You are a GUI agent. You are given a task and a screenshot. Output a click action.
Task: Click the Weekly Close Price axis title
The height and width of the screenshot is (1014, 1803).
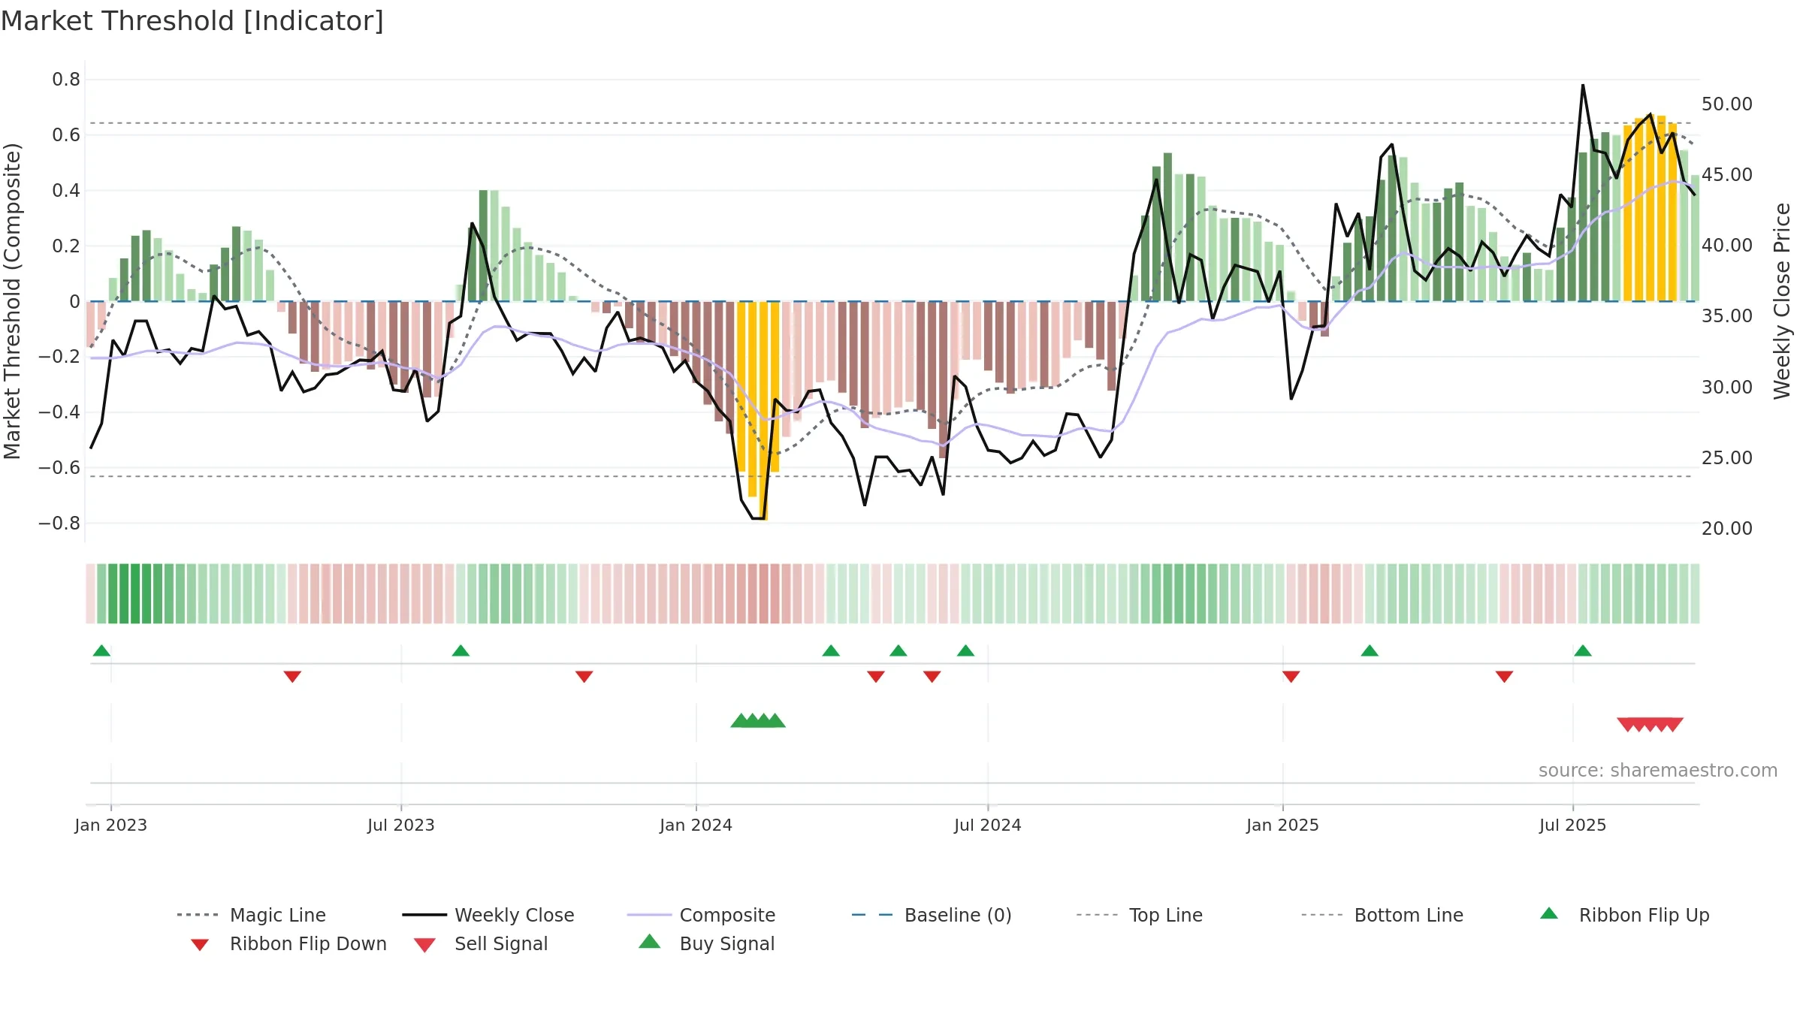point(1782,300)
